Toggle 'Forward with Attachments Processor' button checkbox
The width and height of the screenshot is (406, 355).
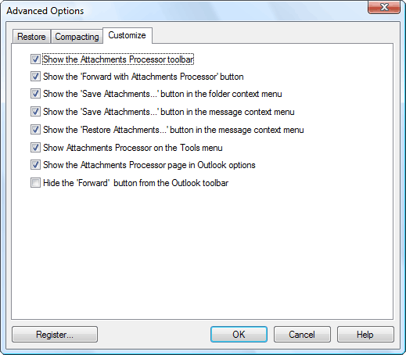(x=35, y=77)
